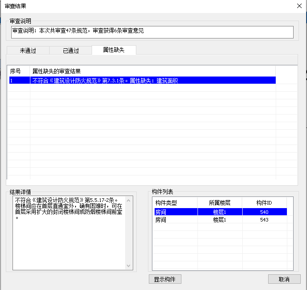Click the 构件类型 column header
Viewport: 307px width, 290px height.
[x=175, y=203]
